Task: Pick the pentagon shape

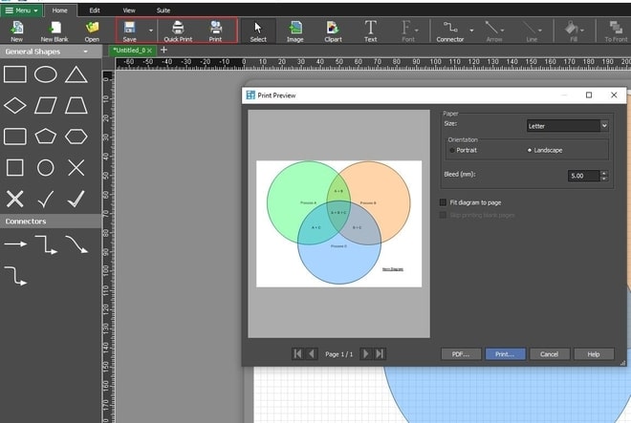Action: (x=46, y=137)
